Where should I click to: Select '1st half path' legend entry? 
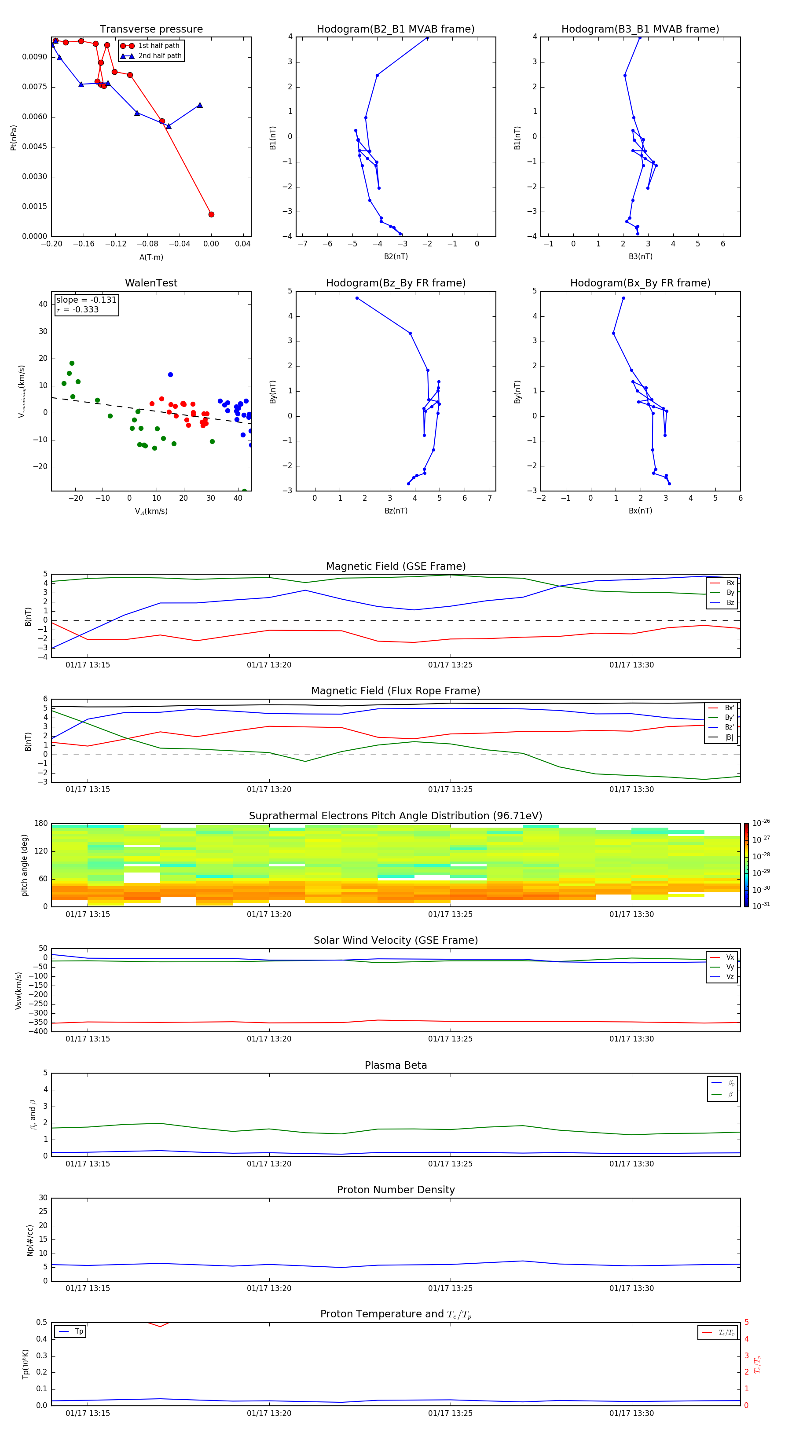tap(150, 46)
